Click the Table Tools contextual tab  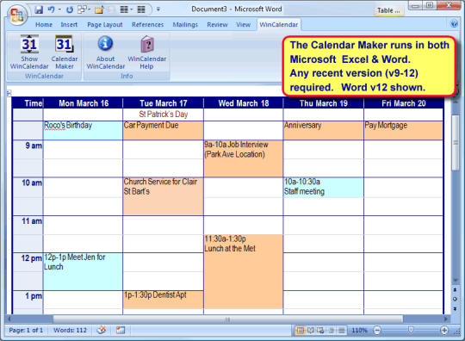(x=388, y=10)
